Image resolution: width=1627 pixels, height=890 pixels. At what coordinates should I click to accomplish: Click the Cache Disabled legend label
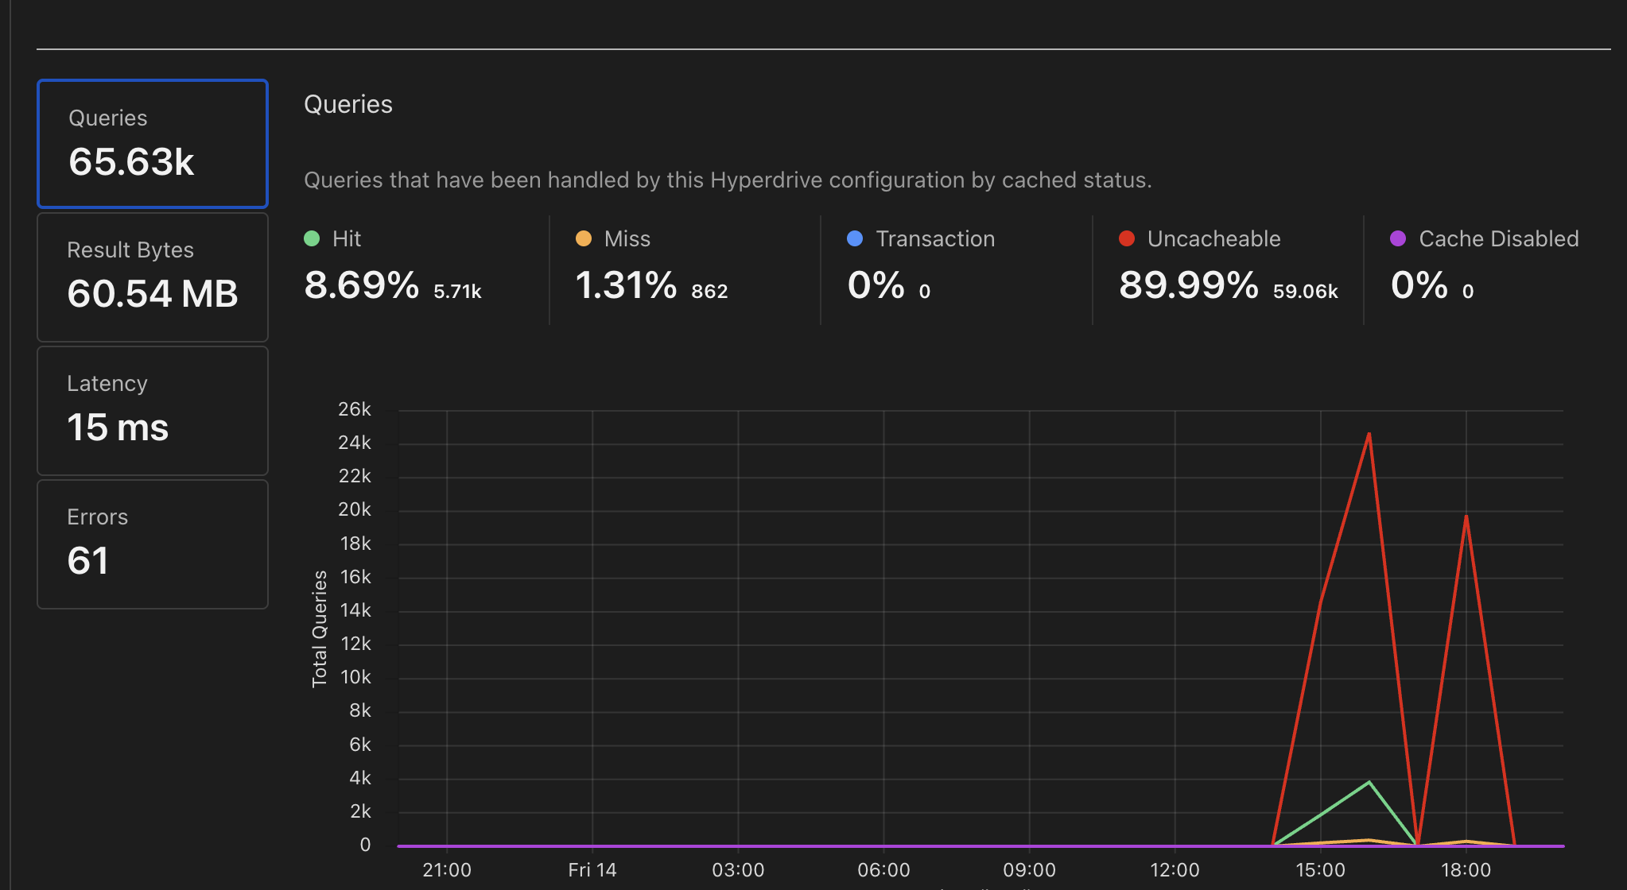click(x=1498, y=238)
